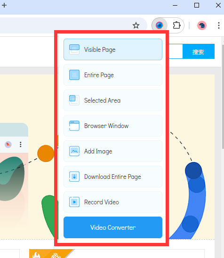Image resolution: width=224 pixels, height=258 pixels.
Task: Click the Add Image icon
Action: (x=74, y=151)
